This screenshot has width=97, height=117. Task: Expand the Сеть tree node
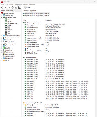click(x=2, y=46)
